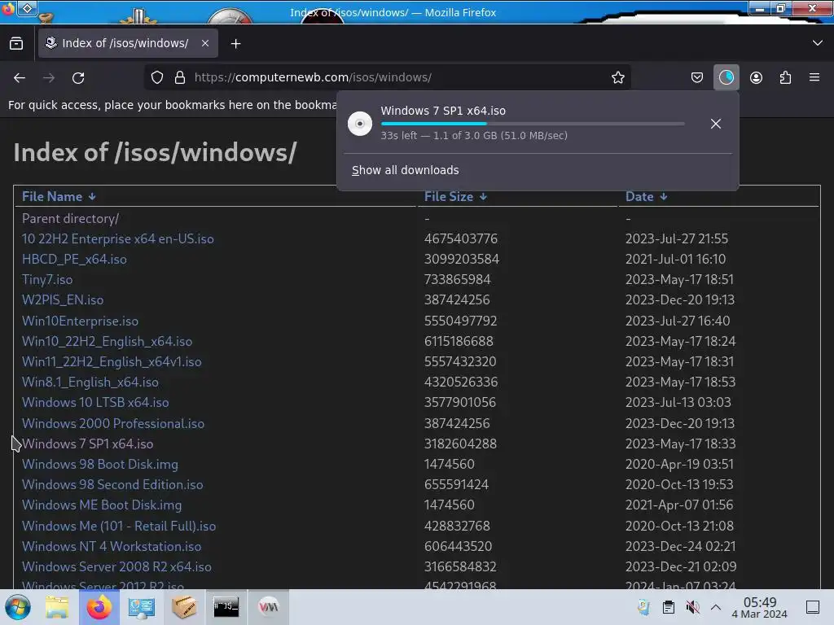The height and width of the screenshot is (625, 834).
Task: Click the date 2021-Jul-01 16:10
Action: coord(675,260)
